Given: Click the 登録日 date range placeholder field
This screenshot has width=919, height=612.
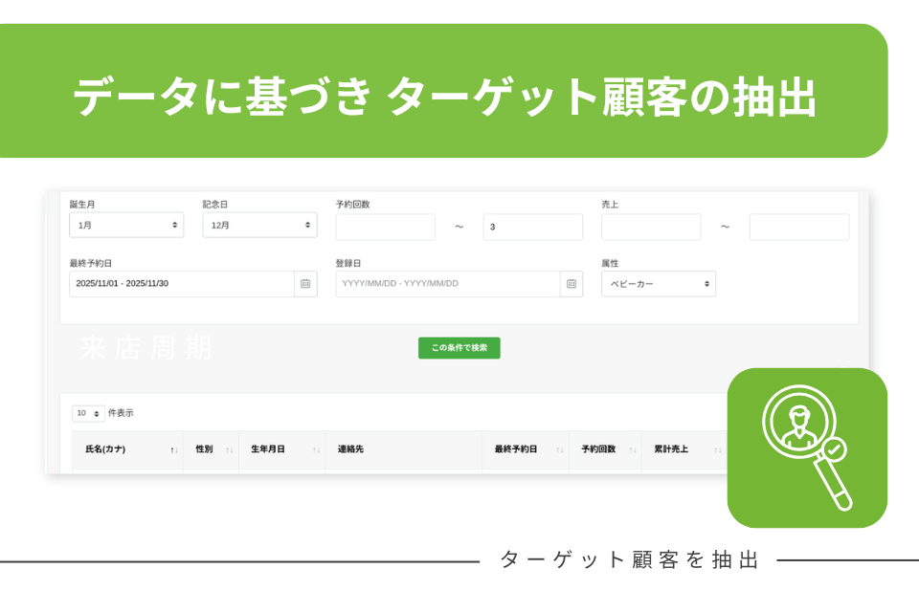Looking at the screenshot, I should (447, 284).
